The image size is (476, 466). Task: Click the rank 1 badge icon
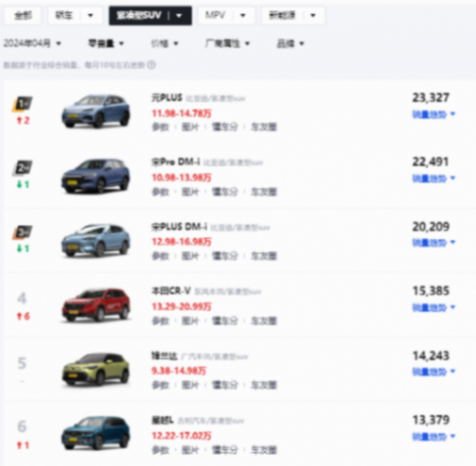22,104
